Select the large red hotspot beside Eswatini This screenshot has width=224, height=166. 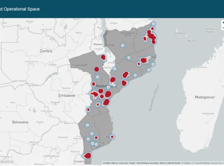[x=87, y=156]
